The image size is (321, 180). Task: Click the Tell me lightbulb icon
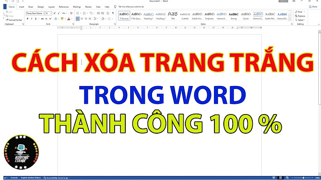point(115,7)
